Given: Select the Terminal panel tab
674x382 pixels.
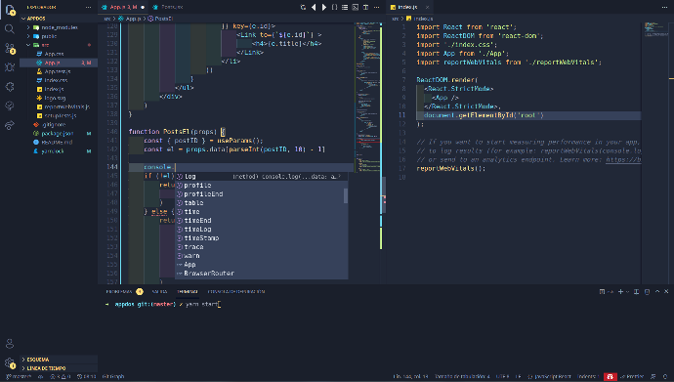Looking at the screenshot, I should coord(188,292).
